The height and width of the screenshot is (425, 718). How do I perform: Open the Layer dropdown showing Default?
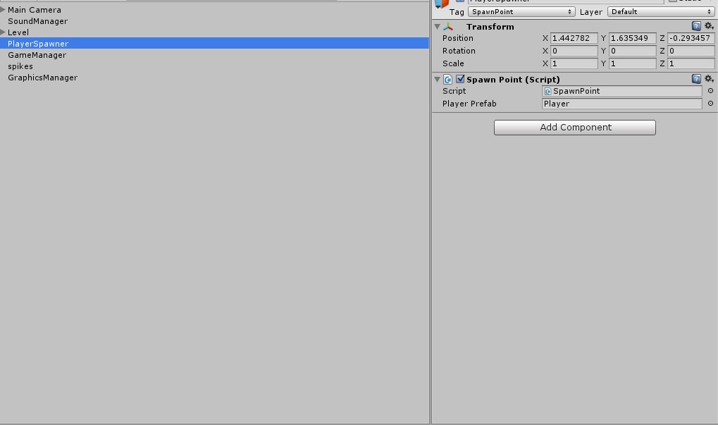click(661, 12)
